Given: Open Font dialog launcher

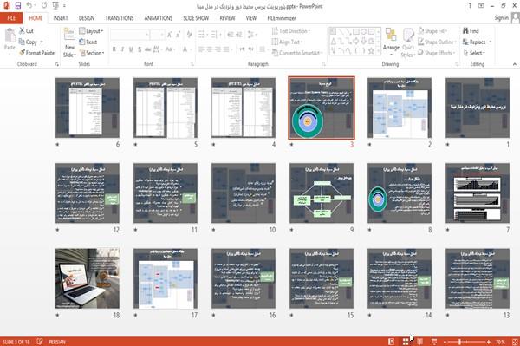Looking at the screenshot, I should 192,64.
